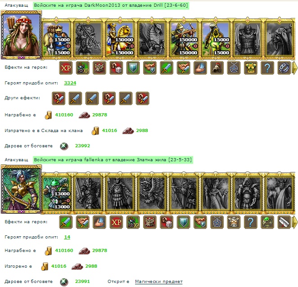The width and height of the screenshot is (298, 287).
Task: Click fallenka's armored hero portrait
Action: click(21, 190)
